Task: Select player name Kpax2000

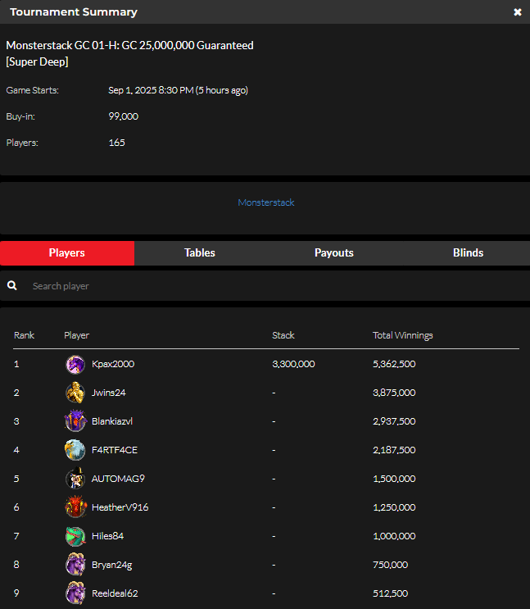Action: 113,364
